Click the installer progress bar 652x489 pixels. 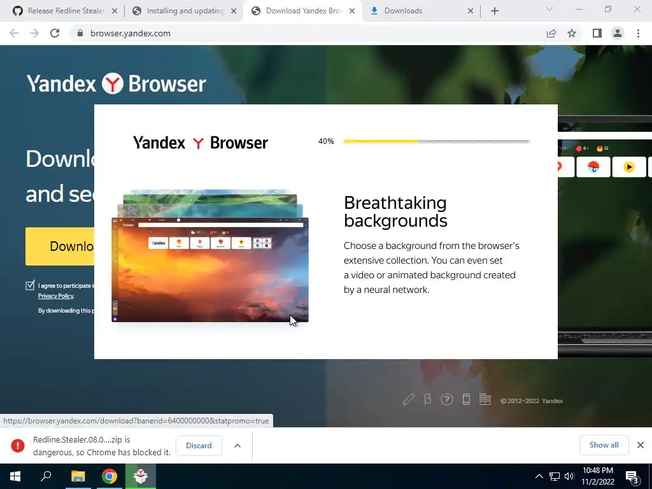(x=437, y=141)
